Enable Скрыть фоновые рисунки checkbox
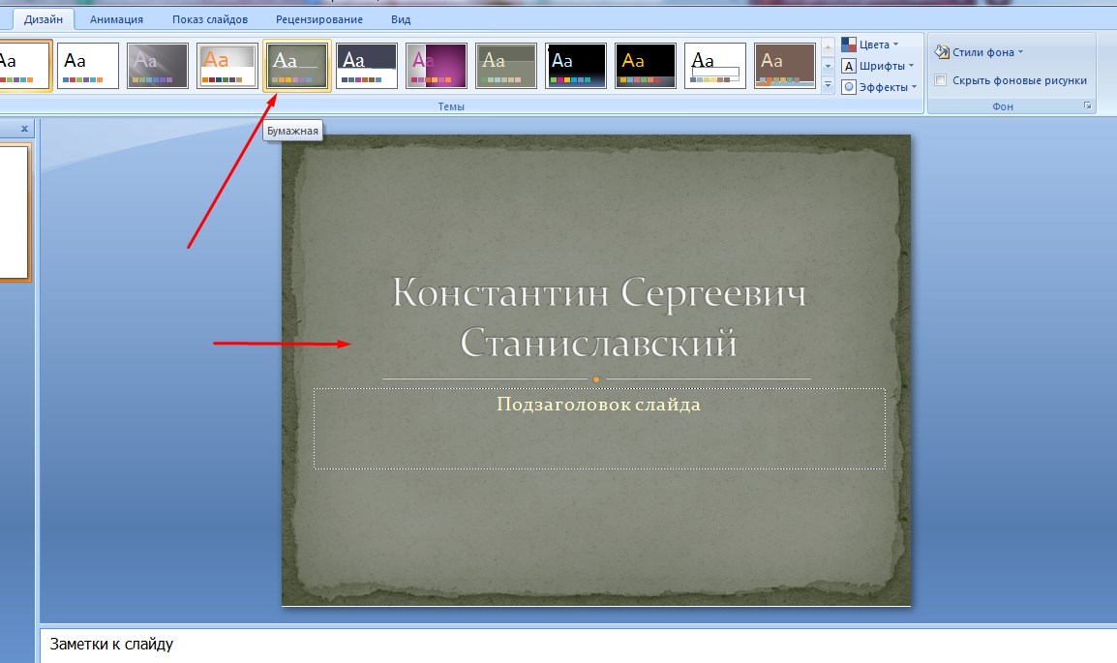1117x663 pixels. [941, 80]
